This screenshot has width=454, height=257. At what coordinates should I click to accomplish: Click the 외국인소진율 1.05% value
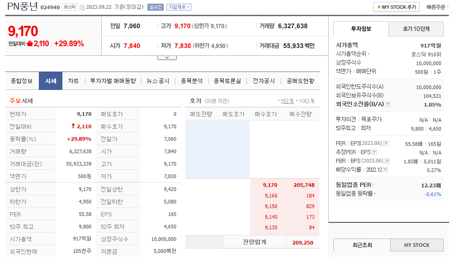pyautogui.click(x=433, y=105)
